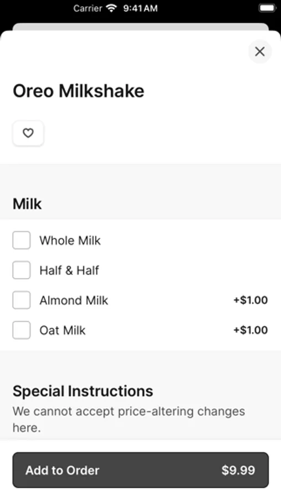Tap the battery indicator icon
The height and width of the screenshot is (500, 281).
pyautogui.click(x=267, y=8)
